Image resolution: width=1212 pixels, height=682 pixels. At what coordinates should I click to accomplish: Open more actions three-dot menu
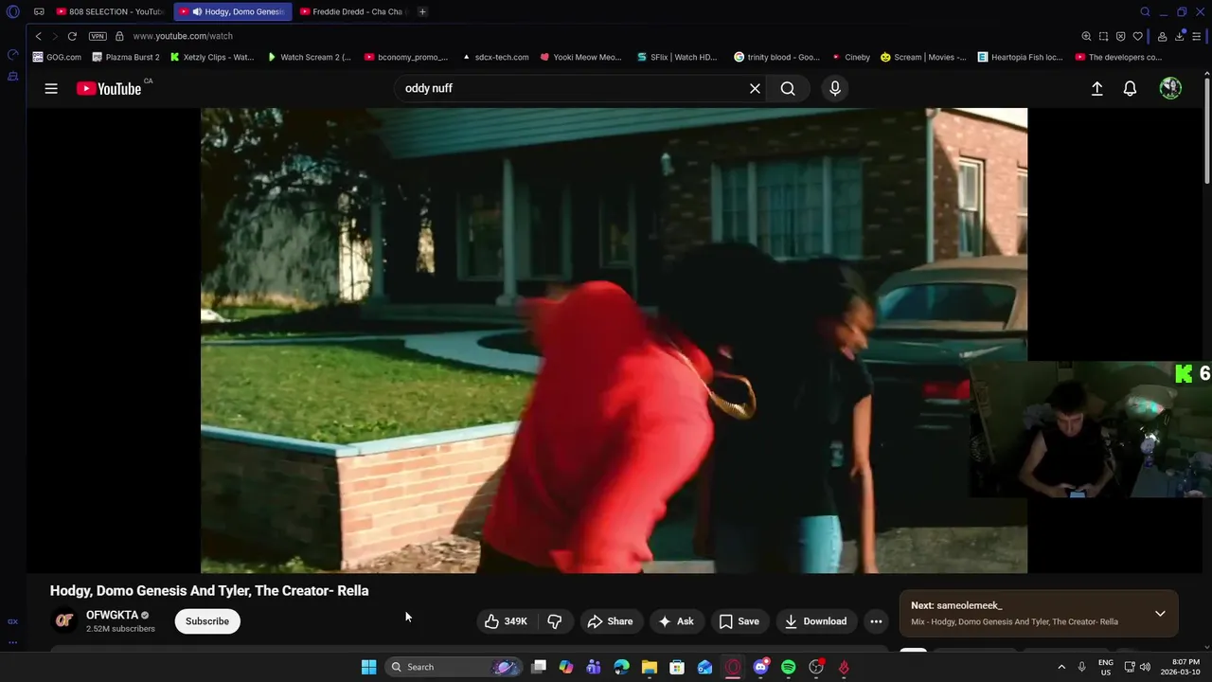pos(876,621)
